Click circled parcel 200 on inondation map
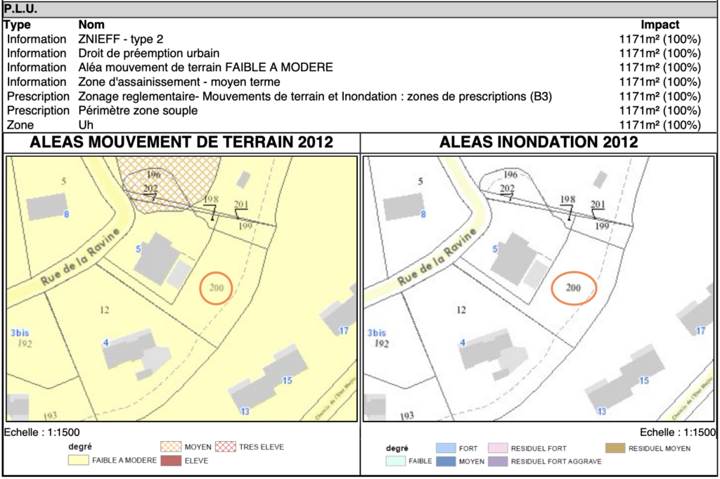This screenshot has height=479, width=720. coord(573,287)
